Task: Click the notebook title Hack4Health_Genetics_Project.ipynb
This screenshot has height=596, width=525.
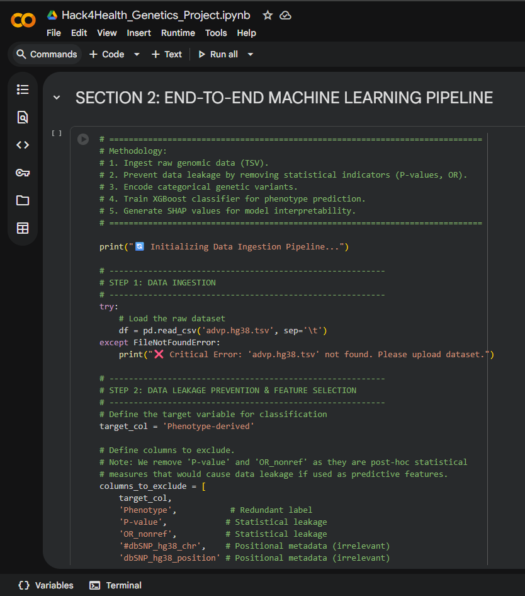Action: 155,15
